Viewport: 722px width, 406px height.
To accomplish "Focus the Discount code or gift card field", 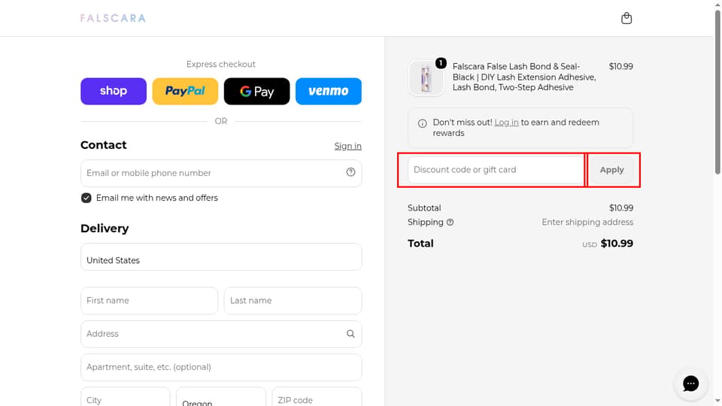I will [x=496, y=170].
